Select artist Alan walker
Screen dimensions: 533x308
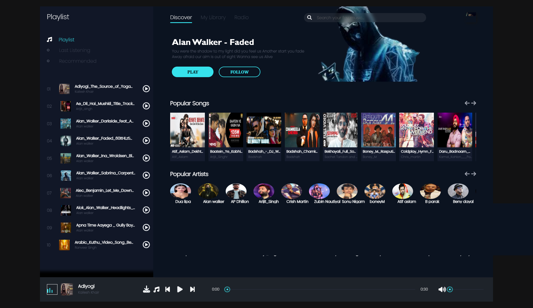coord(208,191)
